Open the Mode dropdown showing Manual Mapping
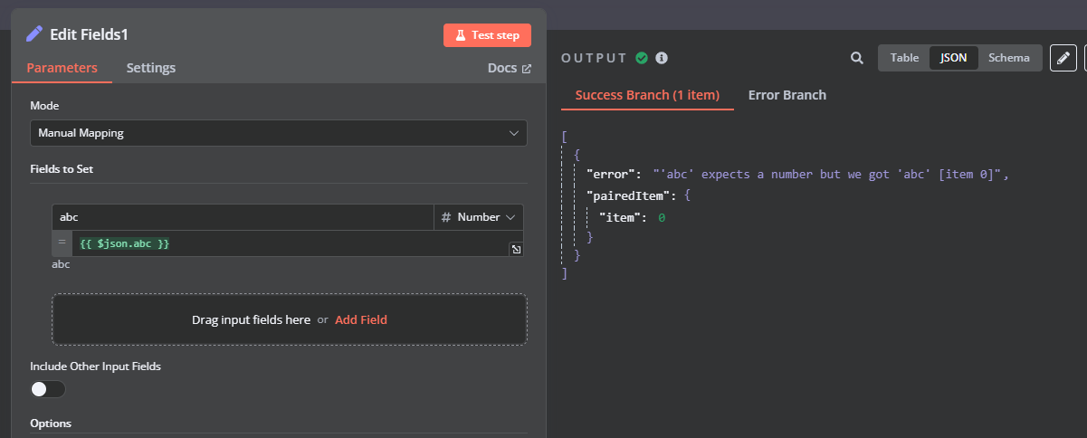Image resolution: width=1087 pixels, height=438 pixels. 279,133
